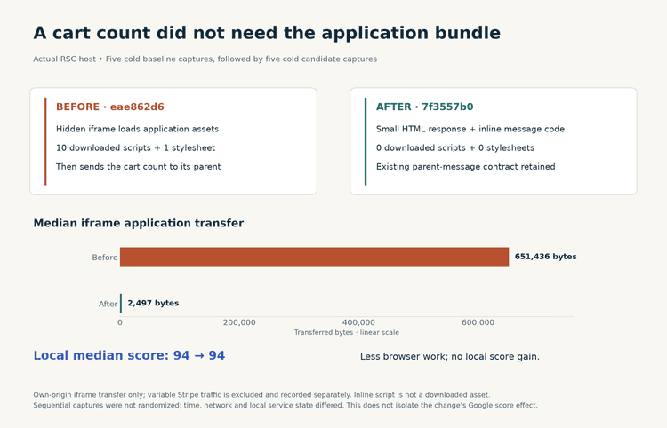Click the 0 axis tick label
667x428 pixels.
coord(120,322)
